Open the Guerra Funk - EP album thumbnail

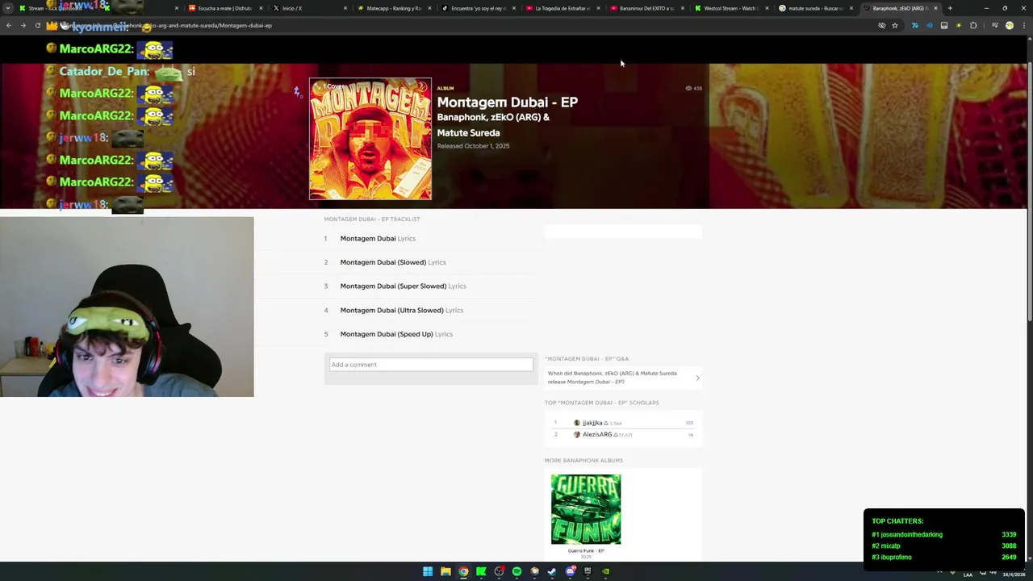tap(586, 509)
